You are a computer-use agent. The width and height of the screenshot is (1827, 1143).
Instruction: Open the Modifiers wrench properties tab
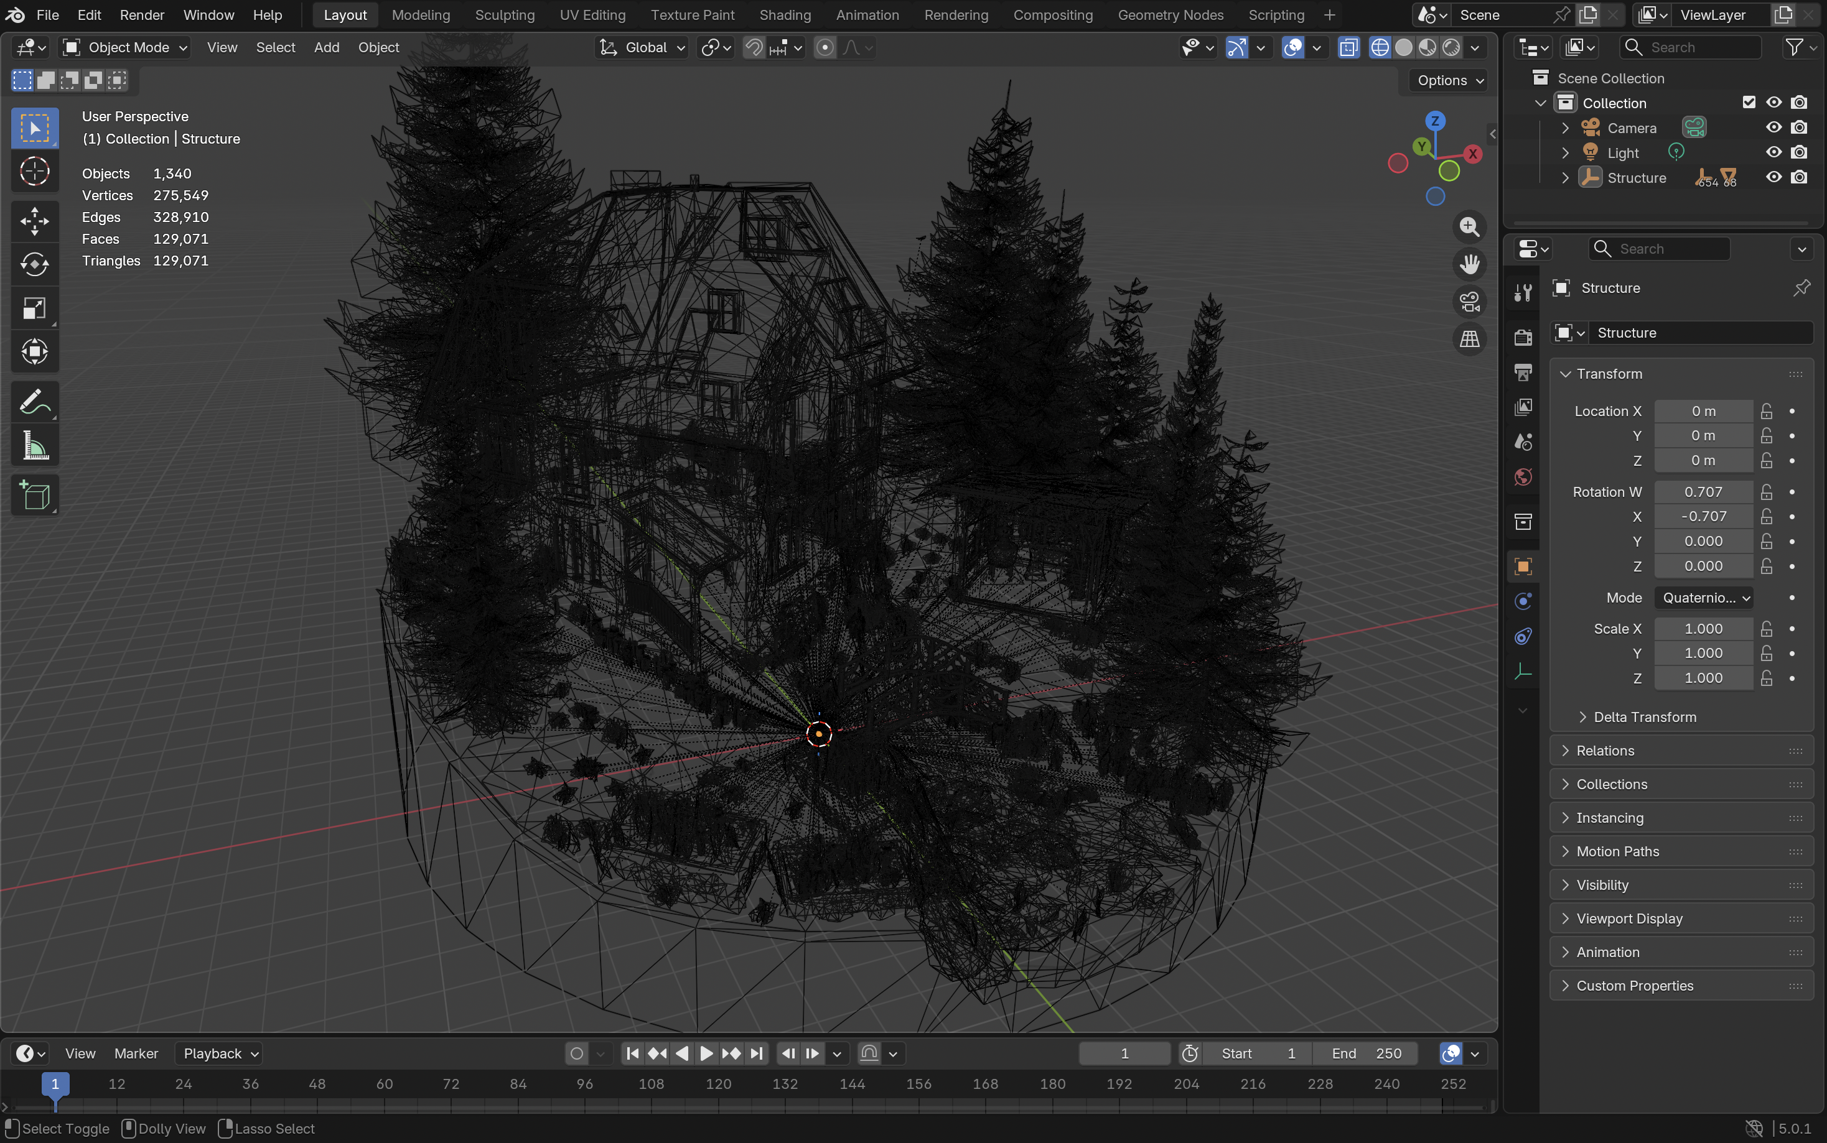(x=1523, y=292)
